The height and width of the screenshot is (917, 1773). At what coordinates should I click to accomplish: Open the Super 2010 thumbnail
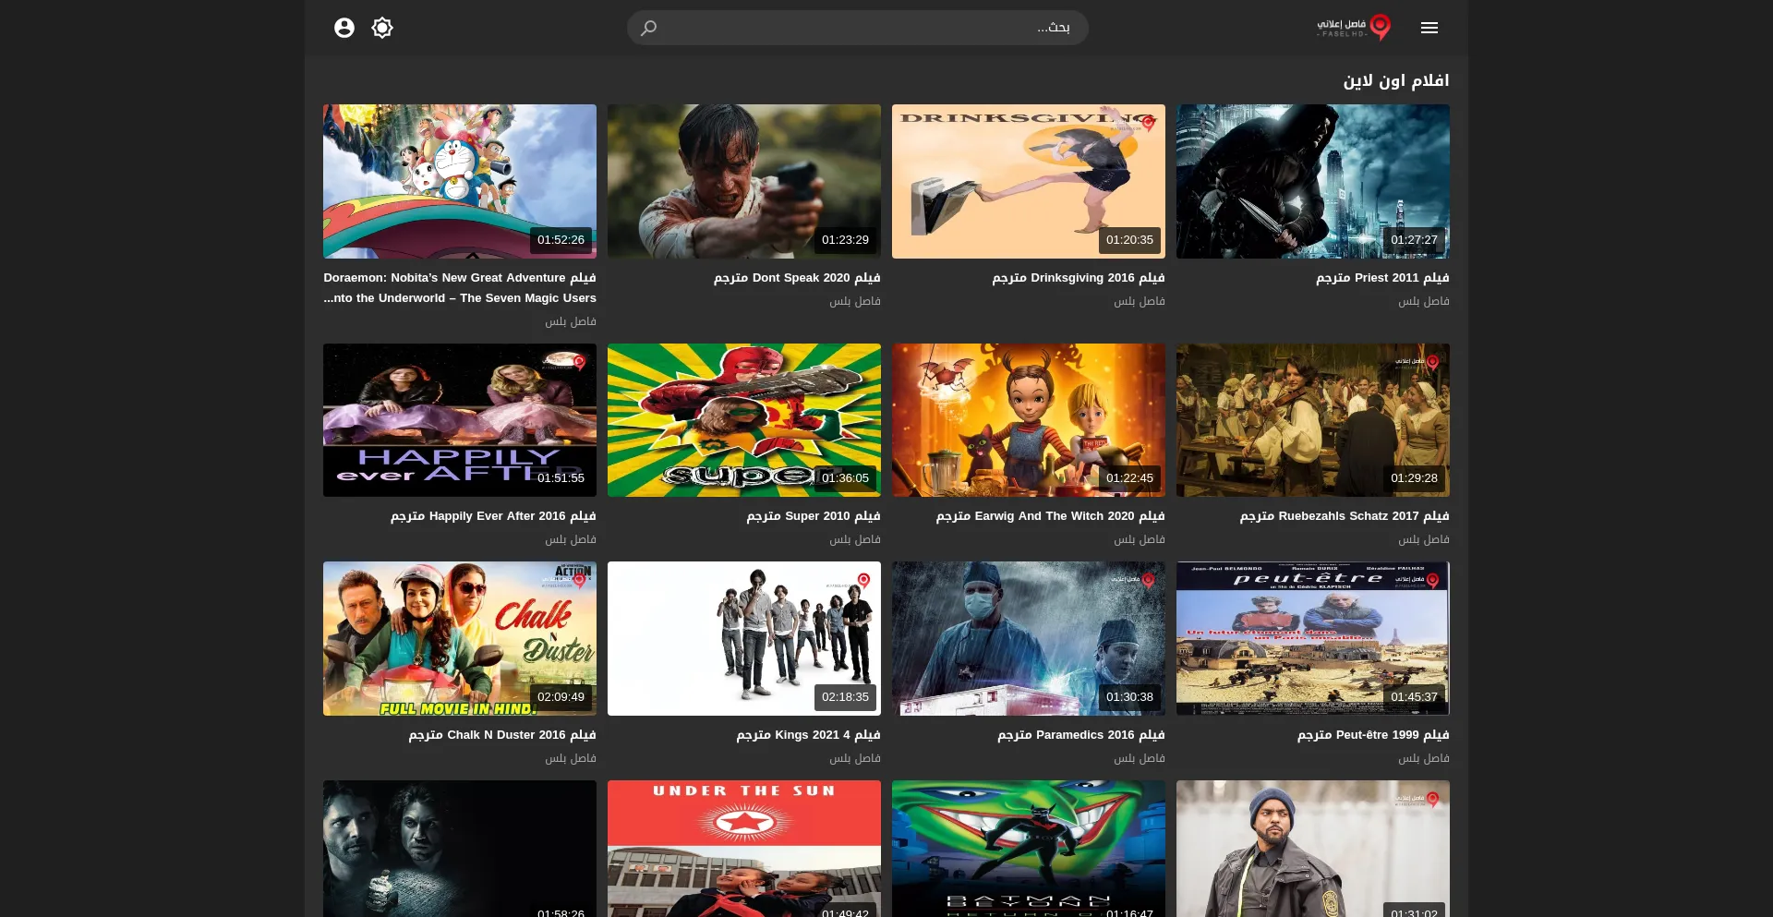tap(744, 420)
